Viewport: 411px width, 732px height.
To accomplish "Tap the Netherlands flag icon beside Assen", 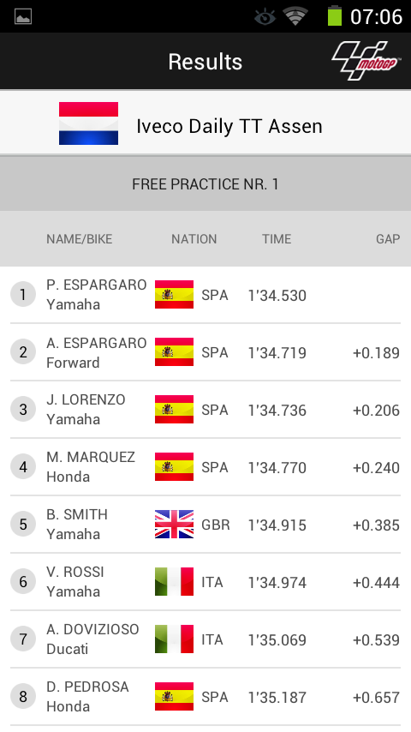I will [89, 123].
